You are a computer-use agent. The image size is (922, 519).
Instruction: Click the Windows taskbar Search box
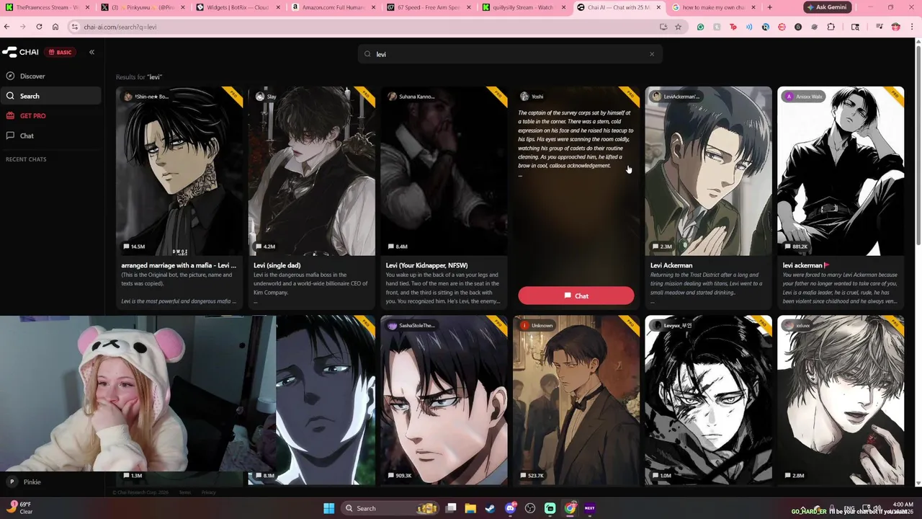pyautogui.click(x=389, y=508)
